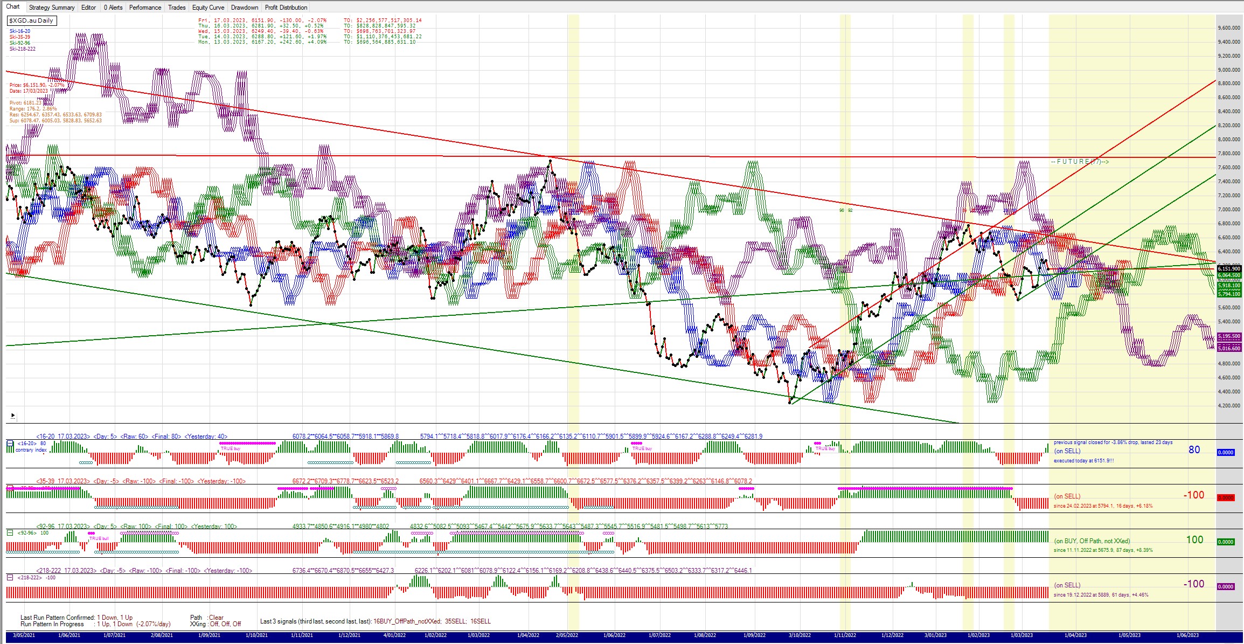
Task: Collapse the 16-20 contrary index pane
Action: (x=10, y=444)
